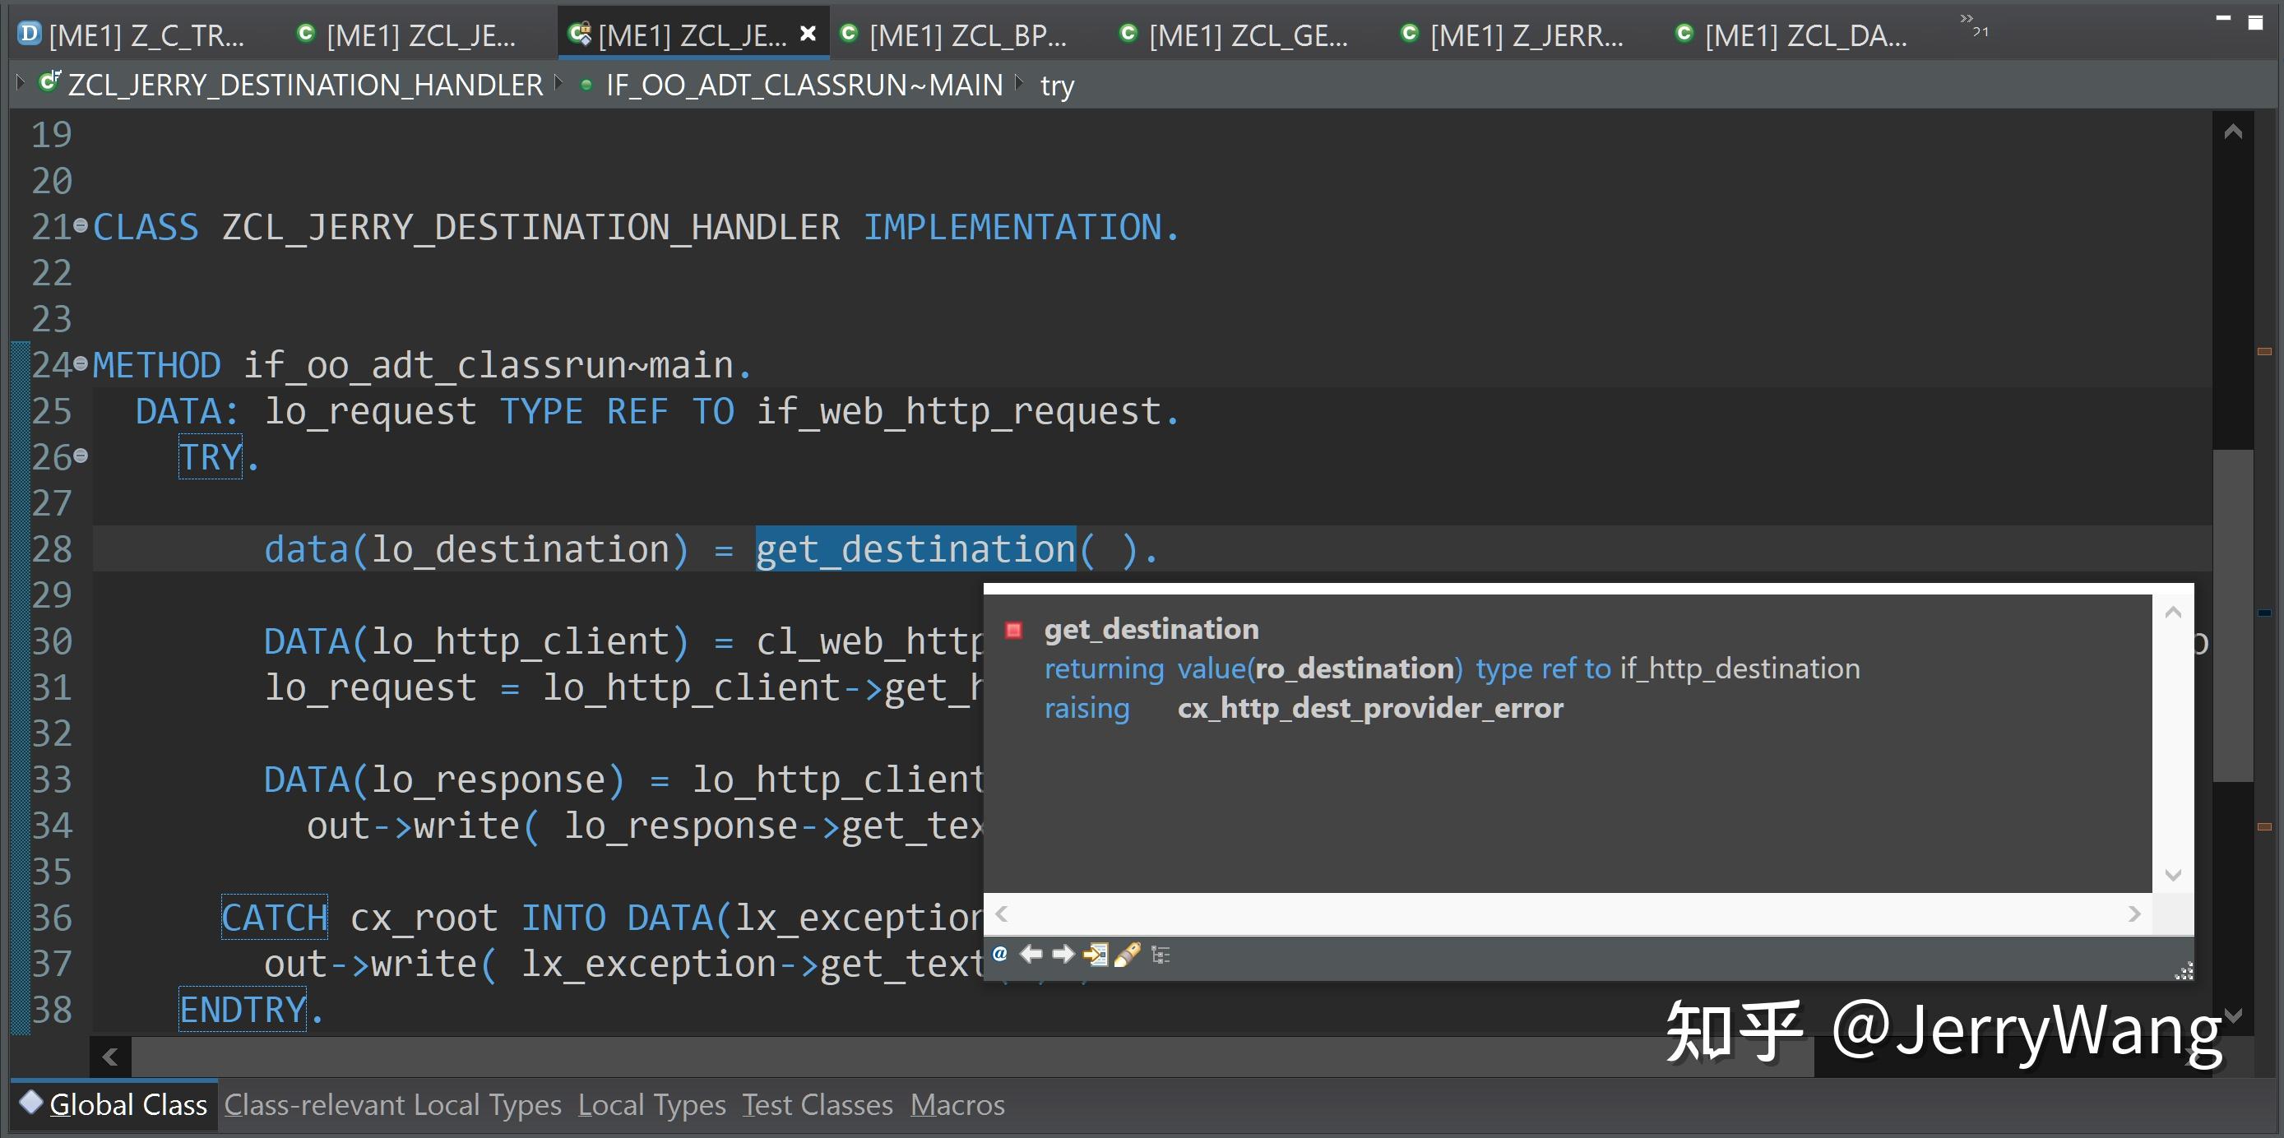Click the left arrow of the horizontal scrollbar
This screenshot has width=2284, height=1138.
point(109,1056)
